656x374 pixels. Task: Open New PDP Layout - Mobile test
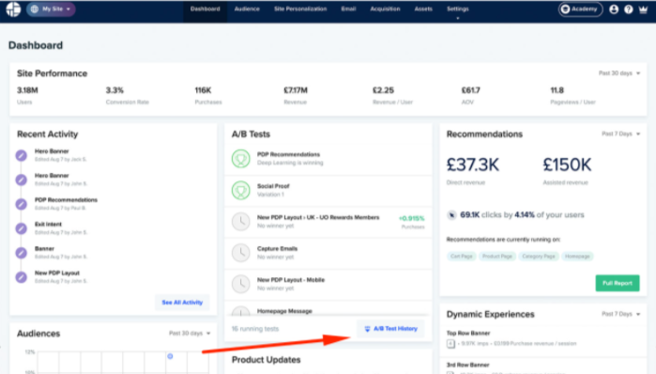pos(328,285)
